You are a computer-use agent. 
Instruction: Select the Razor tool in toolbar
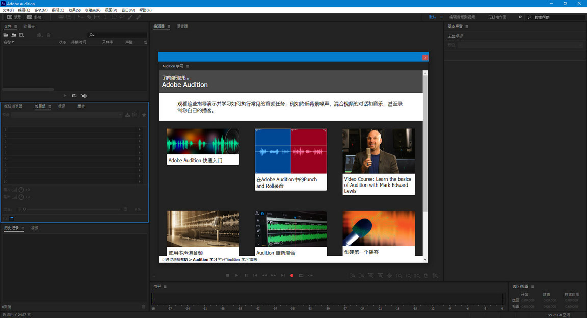89,17
